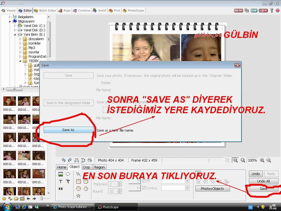Open the Batch Editor tab

click(x=45, y=11)
